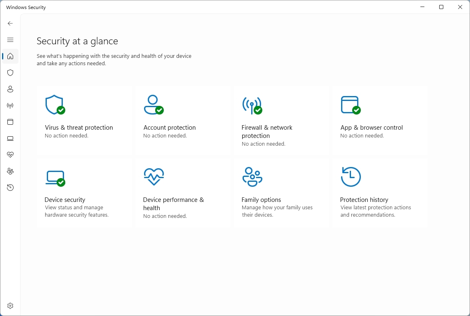
Task: Open Account protection person icon in sidebar
Action: tap(10, 89)
